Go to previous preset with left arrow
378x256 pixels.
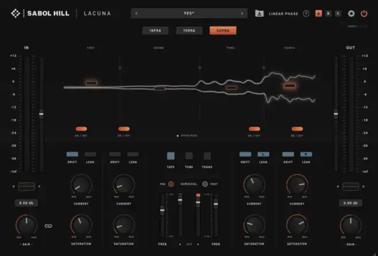[136, 14]
